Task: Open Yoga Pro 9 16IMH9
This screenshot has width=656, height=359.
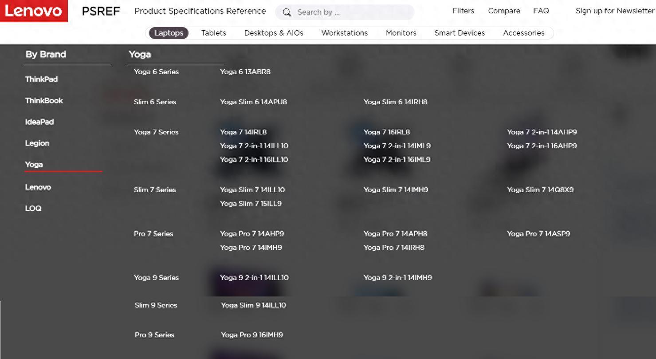Action: [252, 335]
